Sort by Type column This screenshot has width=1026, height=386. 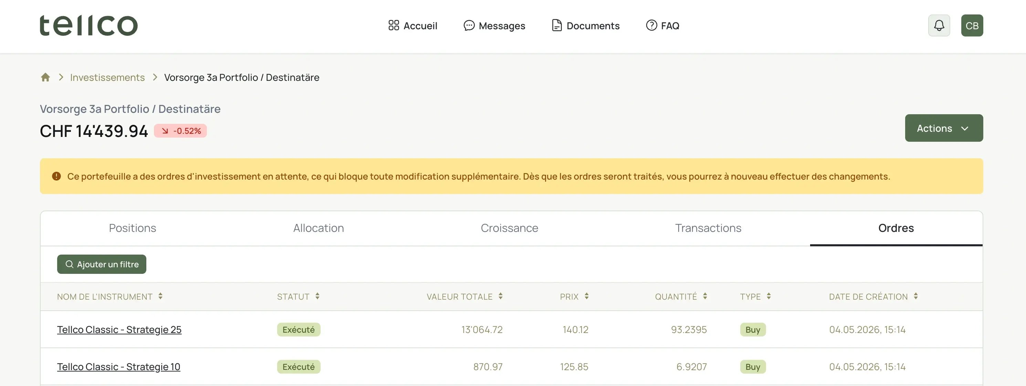point(756,297)
